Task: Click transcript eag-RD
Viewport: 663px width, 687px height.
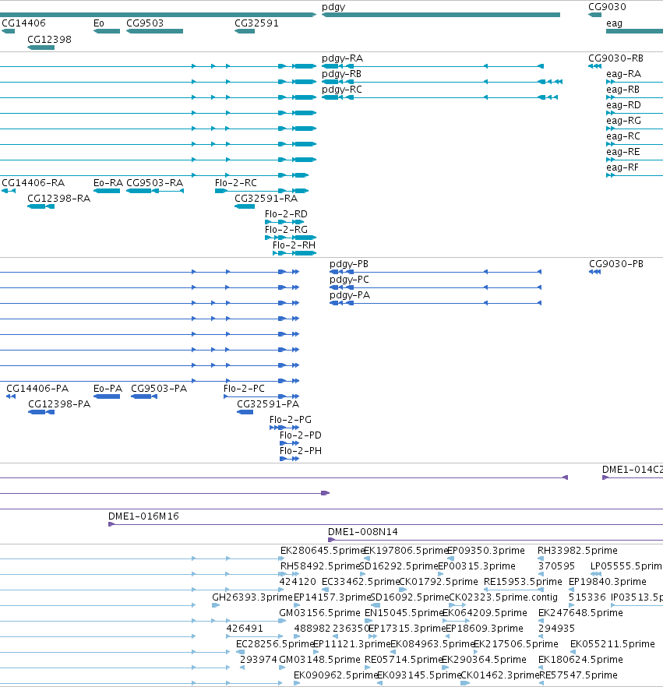Action: pos(634,113)
